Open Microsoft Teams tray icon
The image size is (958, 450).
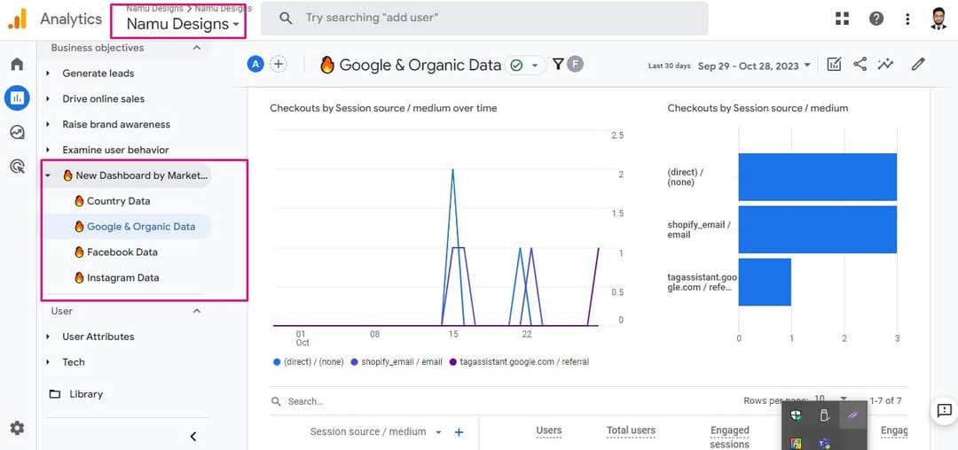[x=824, y=443]
